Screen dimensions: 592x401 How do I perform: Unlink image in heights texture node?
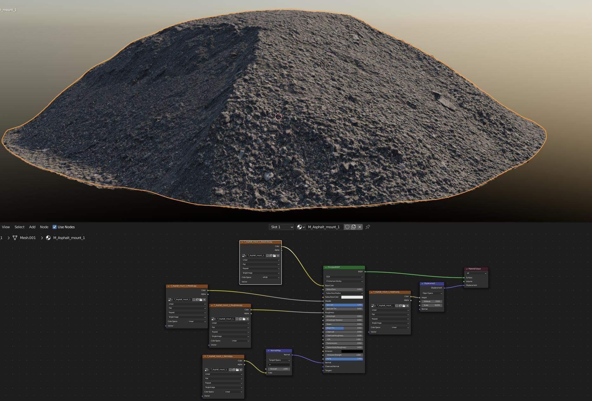[x=407, y=306]
